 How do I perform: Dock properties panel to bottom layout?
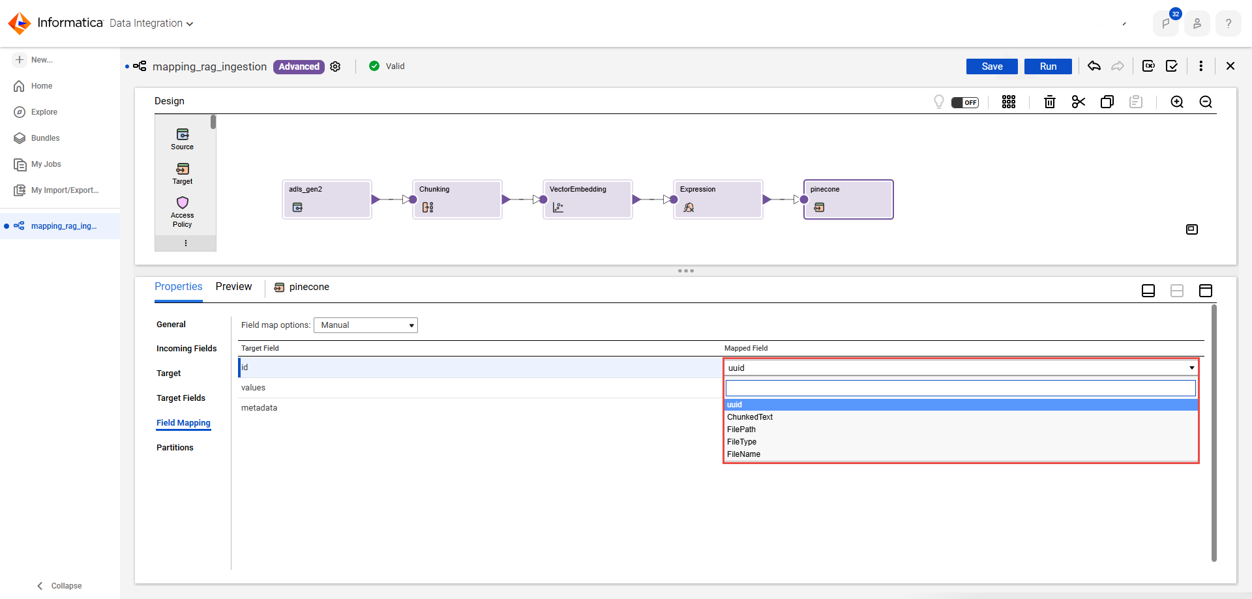pos(1148,291)
